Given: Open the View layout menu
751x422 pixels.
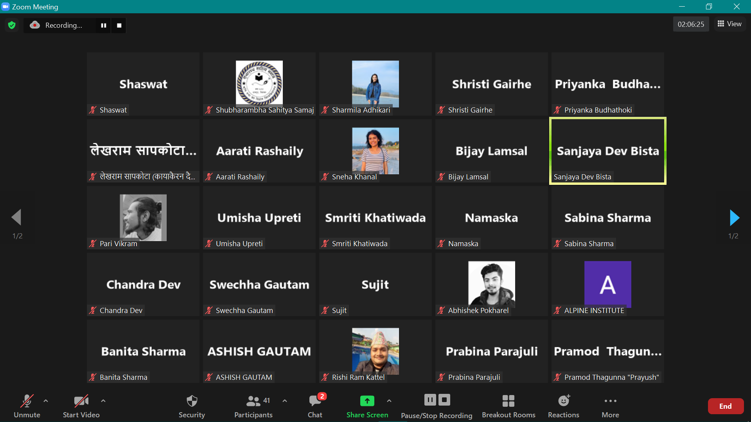Looking at the screenshot, I should click(x=729, y=23).
